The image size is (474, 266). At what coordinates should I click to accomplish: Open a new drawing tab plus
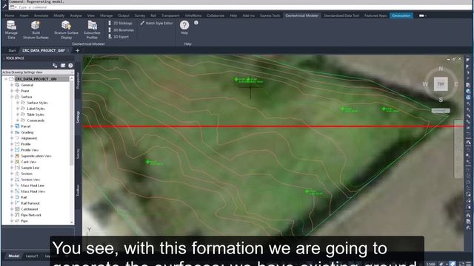point(77,51)
